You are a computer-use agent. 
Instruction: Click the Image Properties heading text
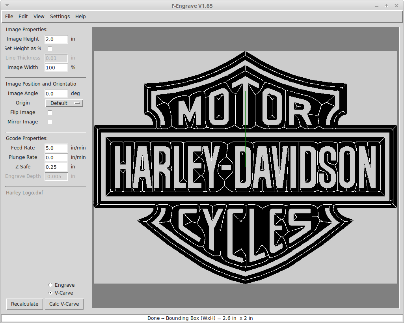(x=26, y=30)
